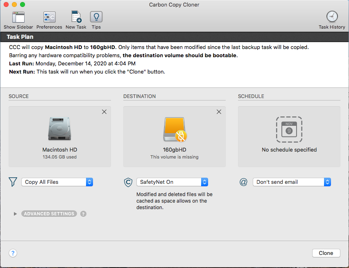
Task: Open the Copy All Files dropdown
Action: [57, 182]
